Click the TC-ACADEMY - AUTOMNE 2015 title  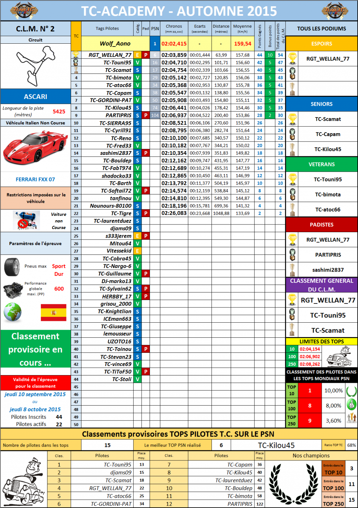pyautogui.click(x=179, y=11)
